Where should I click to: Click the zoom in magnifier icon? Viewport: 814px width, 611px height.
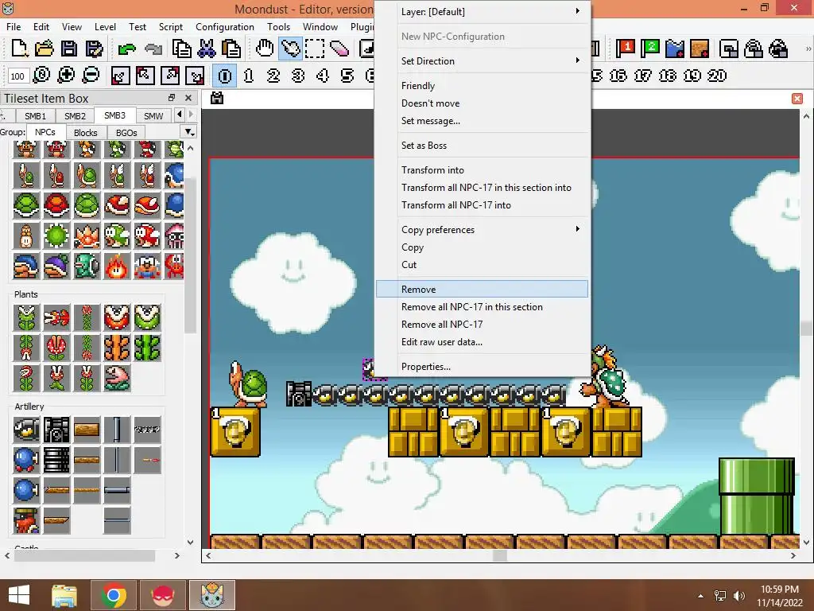point(66,76)
